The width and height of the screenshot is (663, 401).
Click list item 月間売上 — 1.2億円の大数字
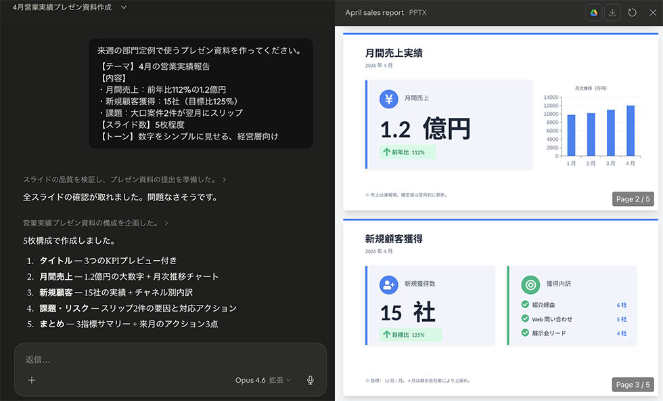click(129, 276)
